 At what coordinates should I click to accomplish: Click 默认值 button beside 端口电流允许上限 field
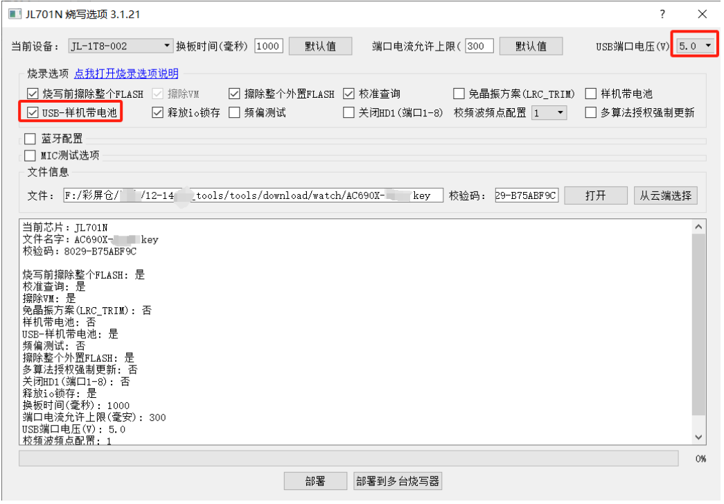tap(531, 46)
